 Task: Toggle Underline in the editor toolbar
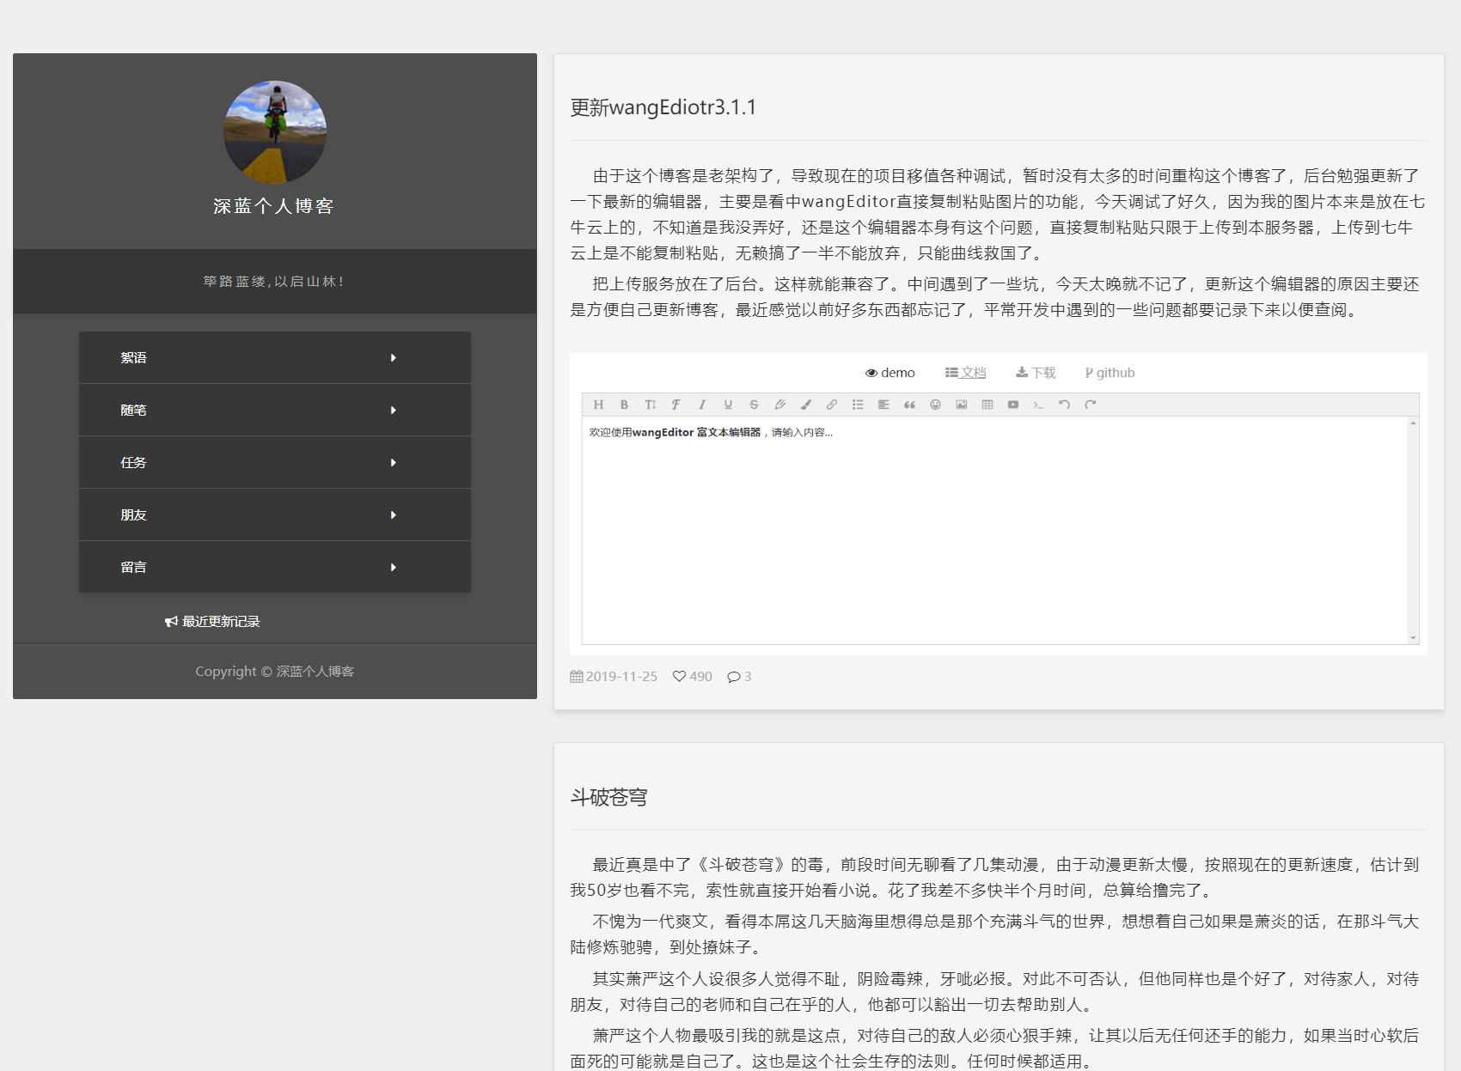point(728,405)
